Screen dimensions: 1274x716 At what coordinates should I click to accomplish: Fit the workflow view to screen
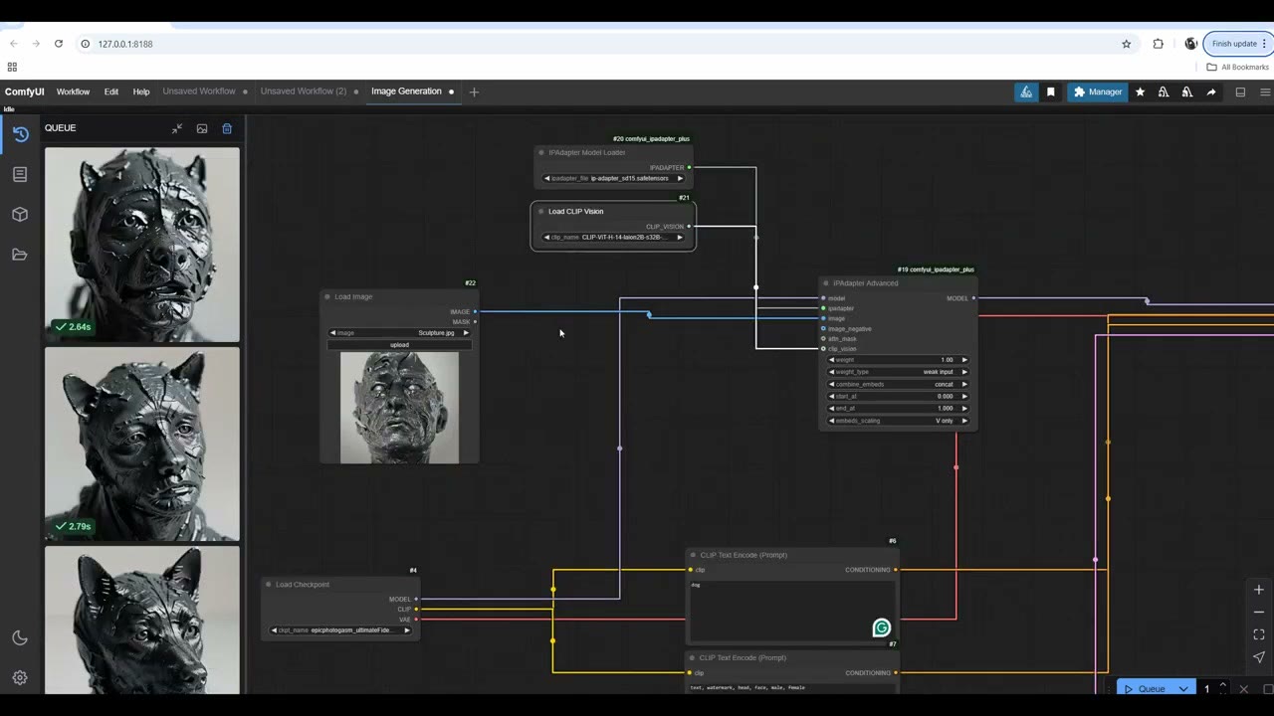(1259, 634)
